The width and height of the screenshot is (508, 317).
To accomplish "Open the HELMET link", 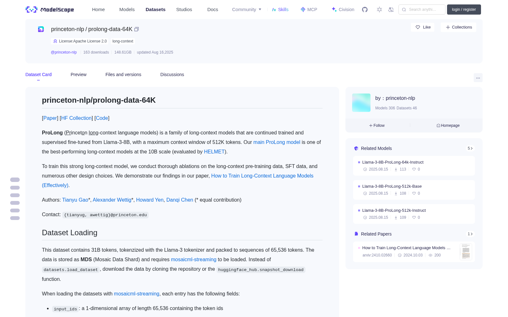I will 214,152.
